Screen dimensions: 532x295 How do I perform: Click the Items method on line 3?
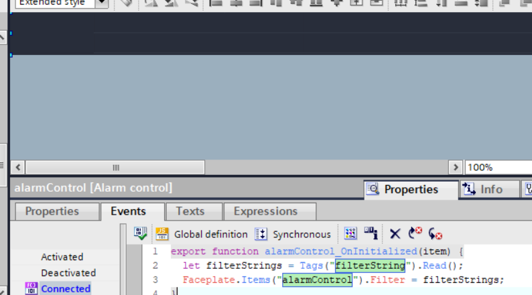pyautogui.click(x=255, y=280)
